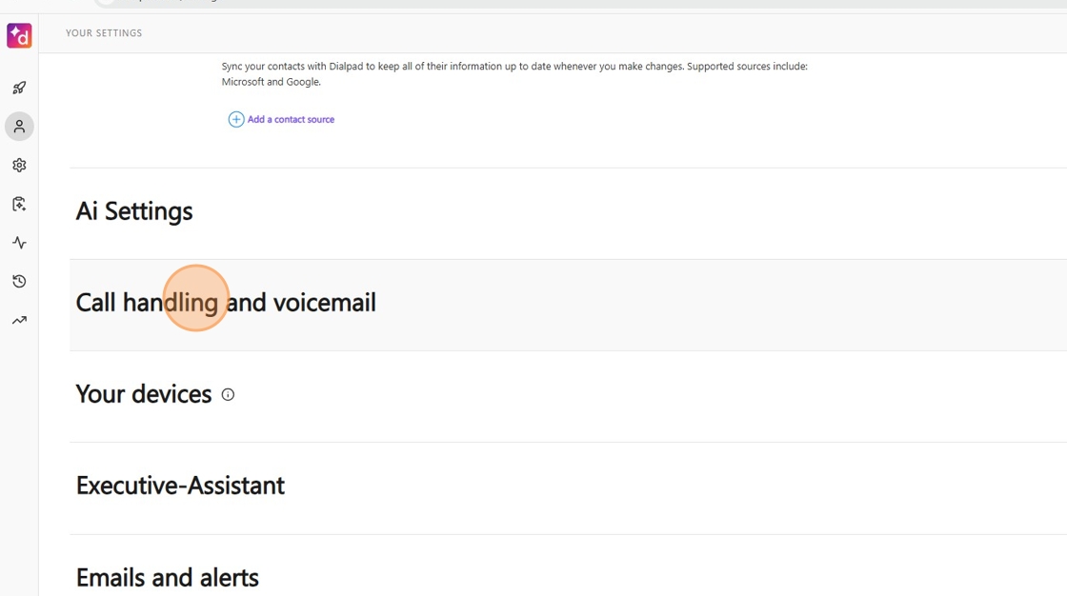This screenshot has height=596, width=1067.
Task: Click the trending arrow analytics icon
Action: (19, 321)
